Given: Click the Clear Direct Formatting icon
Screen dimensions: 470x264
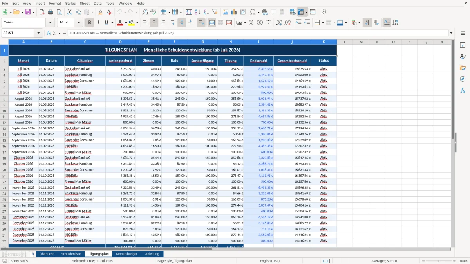Looking at the screenshot, I should (x=109, y=12).
